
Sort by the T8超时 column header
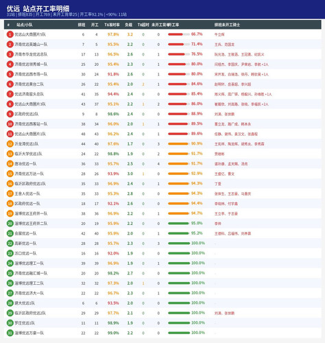click(143, 25)
